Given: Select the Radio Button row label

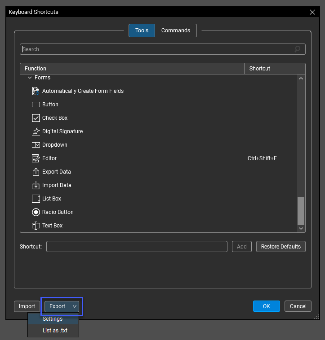Looking at the screenshot, I should tap(58, 212).
